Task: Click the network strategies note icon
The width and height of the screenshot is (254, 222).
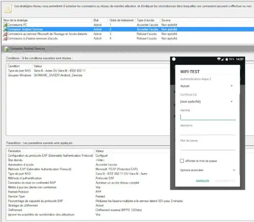Action: click(x=8, y=8)
